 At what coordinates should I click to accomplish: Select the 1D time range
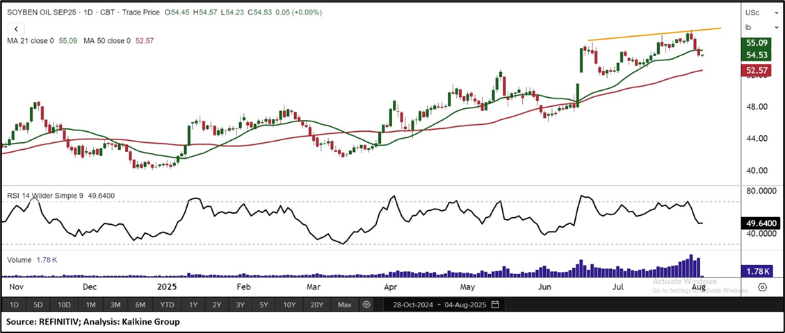(x=14, y=305)
